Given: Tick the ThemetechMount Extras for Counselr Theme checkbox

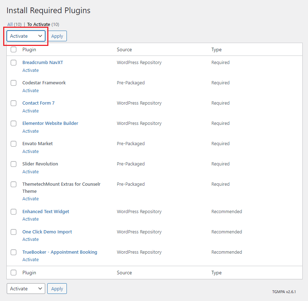Looking at the screenshot, I should pos(14,184).
